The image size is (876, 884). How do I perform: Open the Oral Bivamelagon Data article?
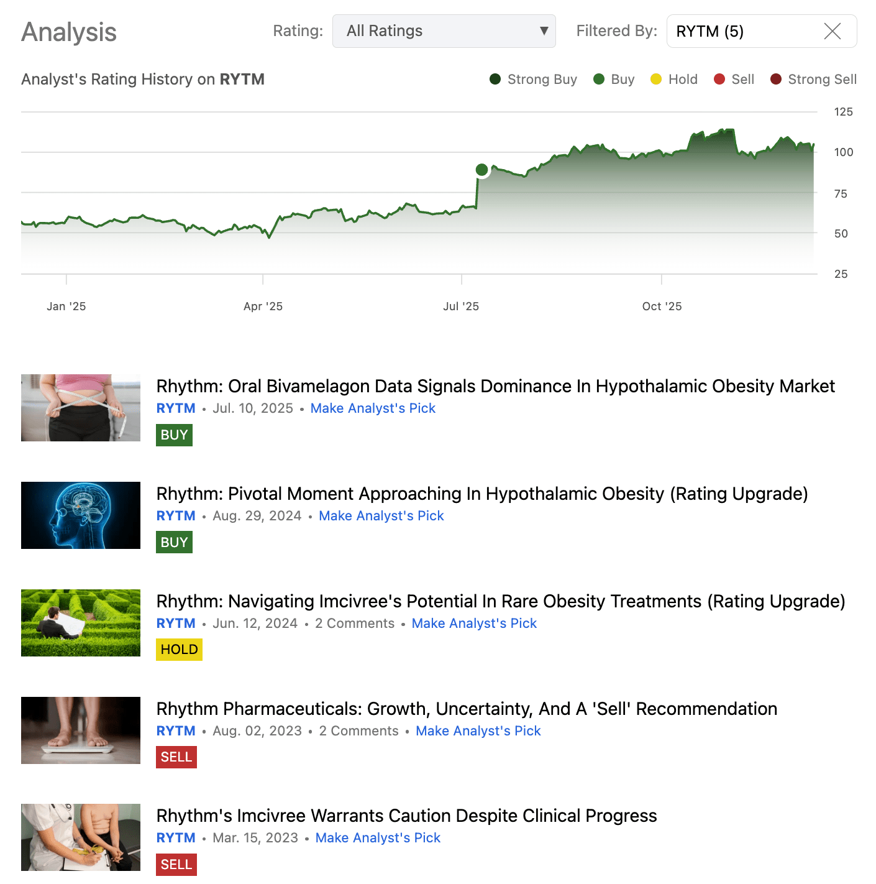495,386
